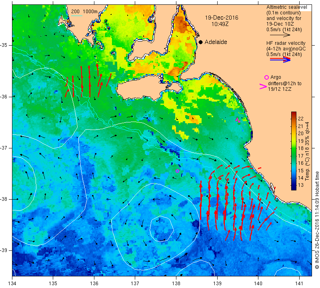Click the latitude label -38
Viewport: 320px width, 288px height.
[4, 199]
